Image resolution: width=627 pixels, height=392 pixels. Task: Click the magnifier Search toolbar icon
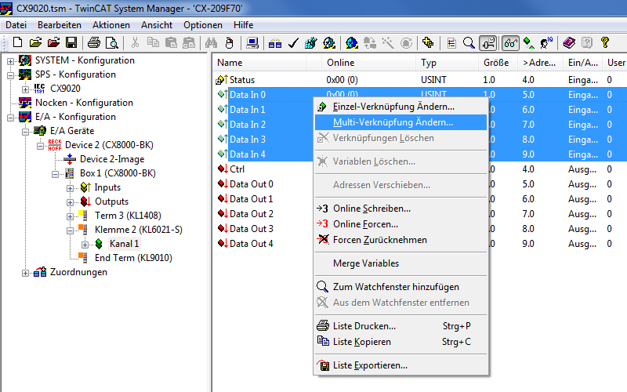tap(469, 42)
